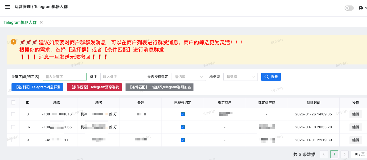The width and height of the screenshot is (367, 160).
Task: Click the ID column header
Action: (x=28, y=103)
